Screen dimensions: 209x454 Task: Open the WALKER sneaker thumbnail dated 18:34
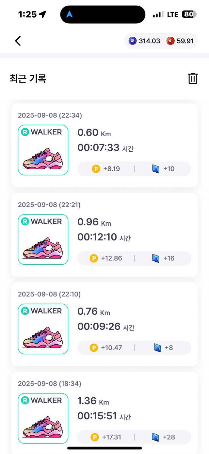[x=43, y=418]
